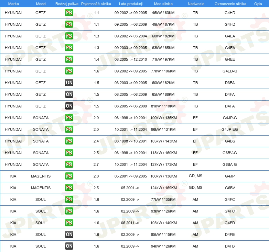Select engine code G4FD
The image size is (269, 252).
click(x=230, y=223)
